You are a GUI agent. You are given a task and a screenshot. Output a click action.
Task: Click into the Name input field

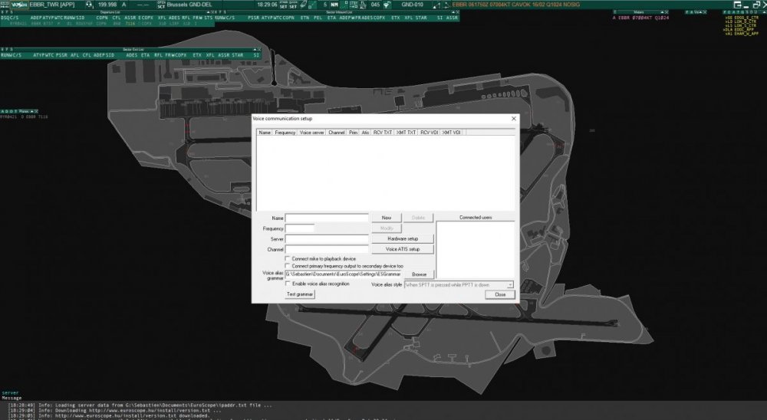[x=327, y=218]
